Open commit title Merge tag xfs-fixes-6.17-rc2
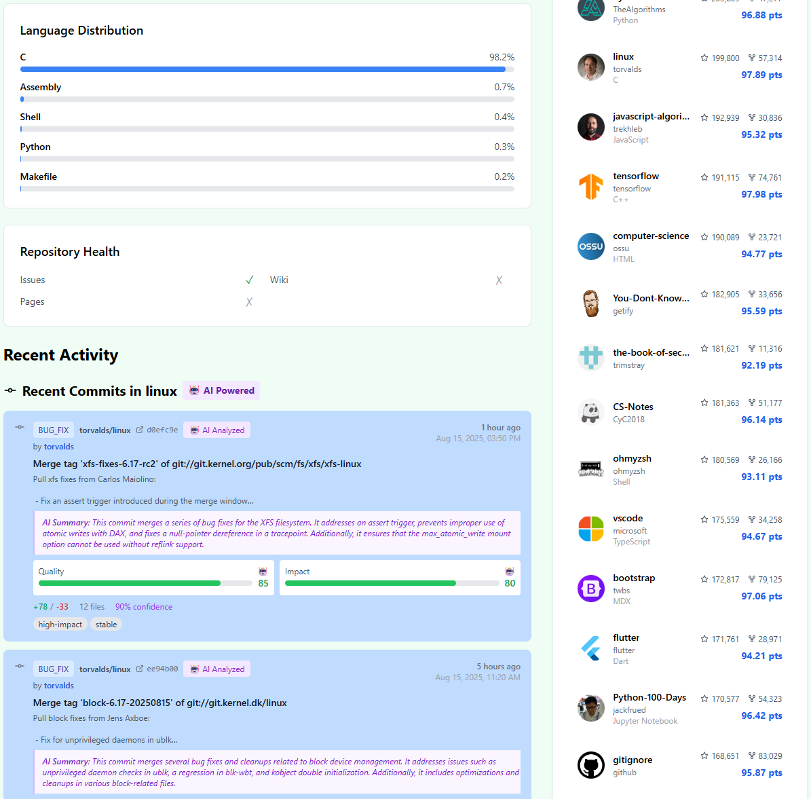This screenshot has height=799, width=811. [197, 464]
